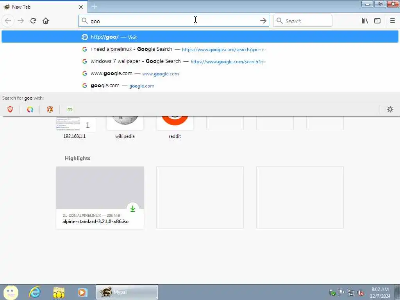Screen dimensions: 400x300
Task: Click the network tray icon
Action: point(351,293)
